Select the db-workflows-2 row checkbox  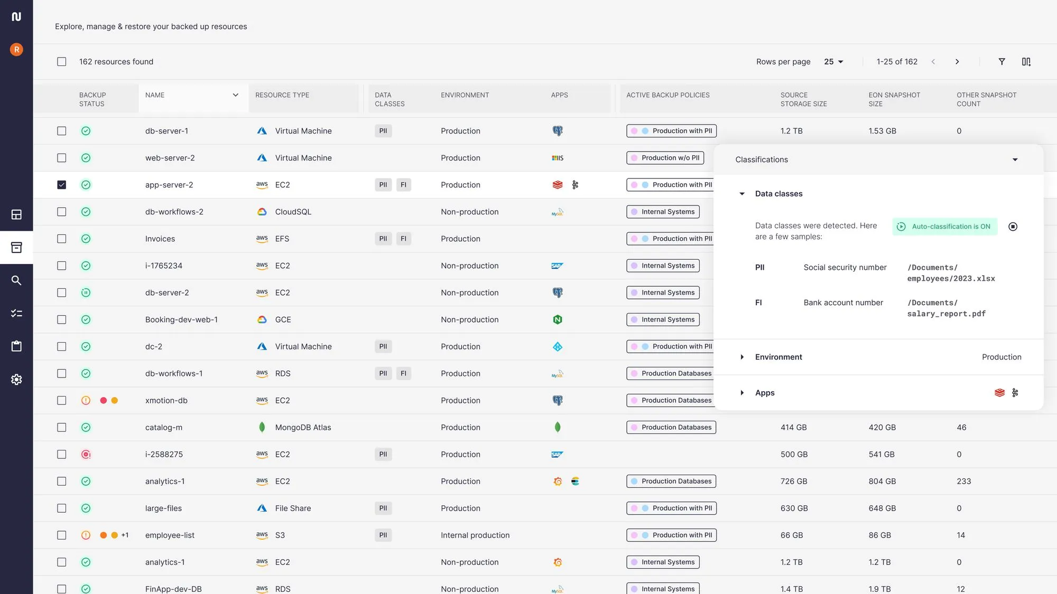[62, 212]
